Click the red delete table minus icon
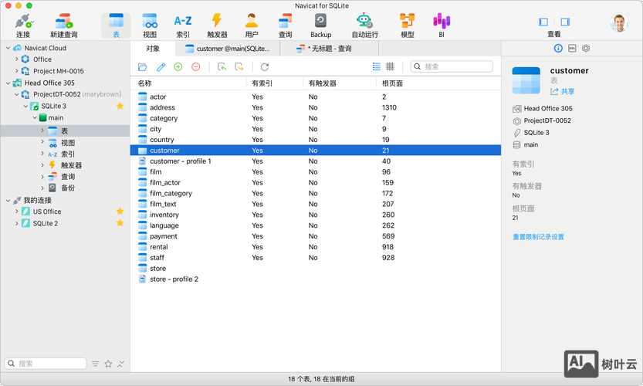643x386 pixels. point(196,67)
